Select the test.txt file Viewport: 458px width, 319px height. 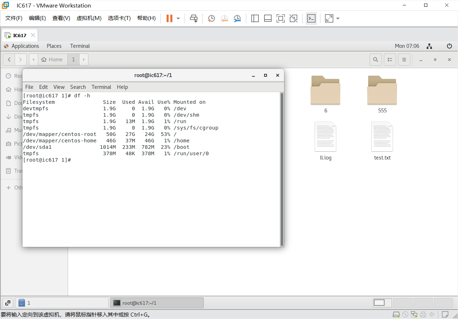tap(382, 141)
